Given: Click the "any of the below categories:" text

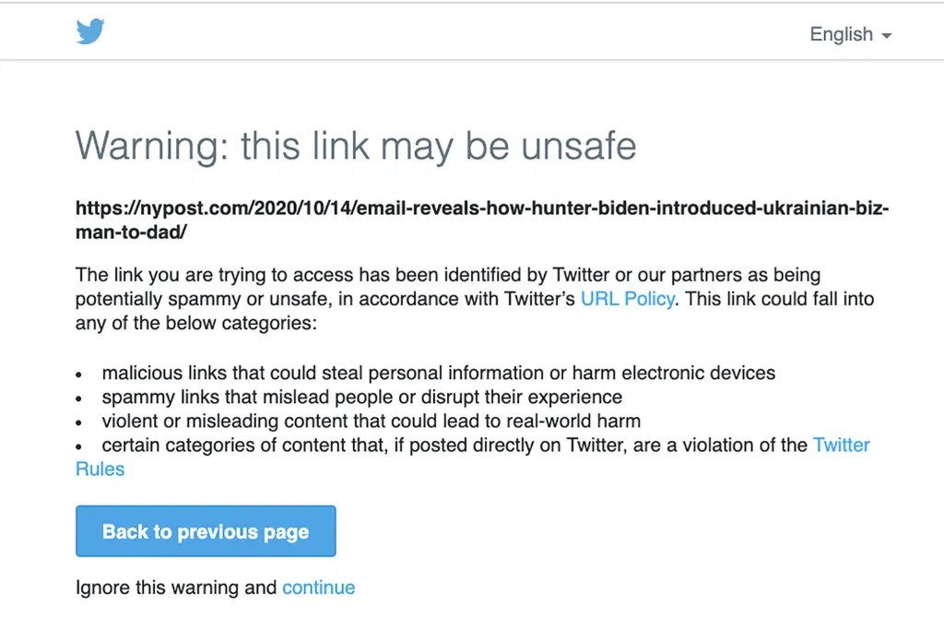Looking at the screenshot, I should pos(195,323).
